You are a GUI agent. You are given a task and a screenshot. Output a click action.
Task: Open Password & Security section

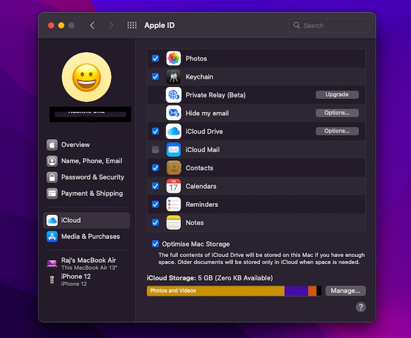click(x=87, y=177)
